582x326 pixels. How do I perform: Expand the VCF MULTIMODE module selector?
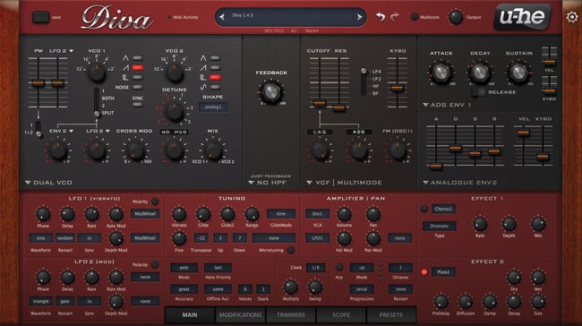344,183
